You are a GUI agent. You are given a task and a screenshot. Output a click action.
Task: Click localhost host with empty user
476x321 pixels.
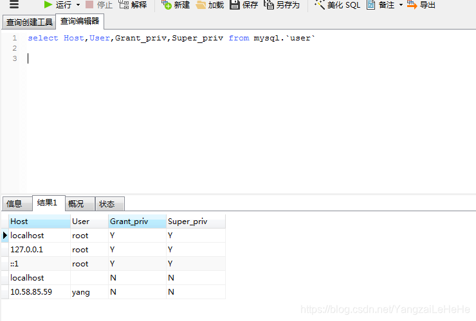39,277
